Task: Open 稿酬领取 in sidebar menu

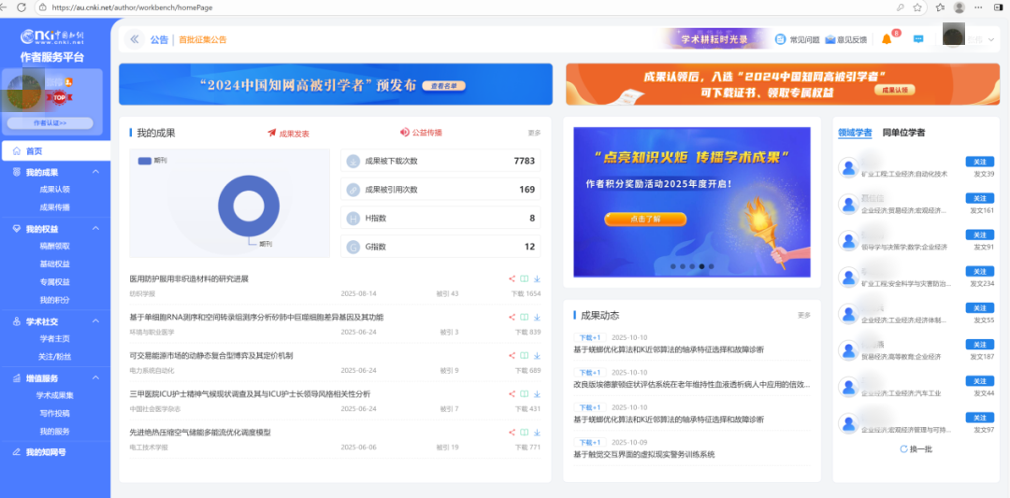Action: click(54, 247)
